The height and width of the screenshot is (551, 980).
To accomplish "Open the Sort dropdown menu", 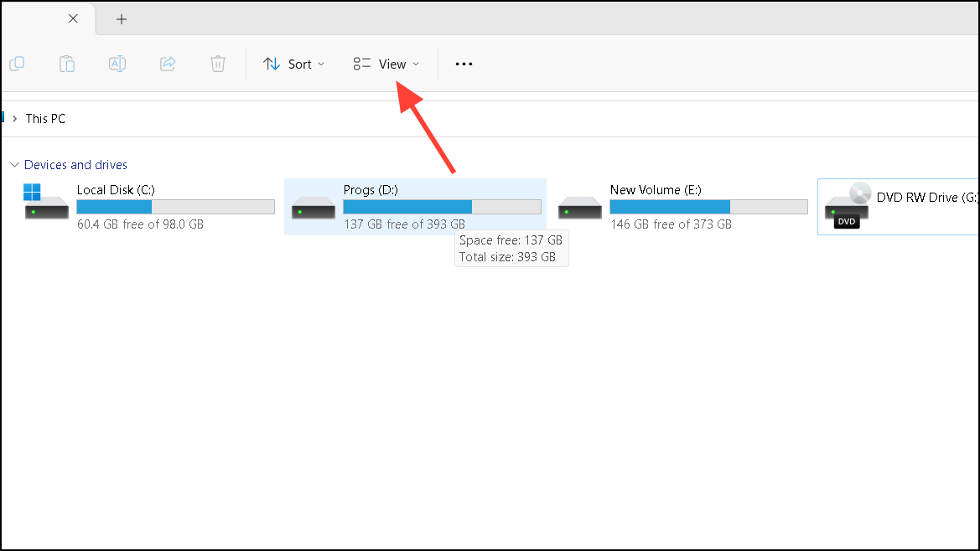I will pyautogui.click(x=293, y=64).
